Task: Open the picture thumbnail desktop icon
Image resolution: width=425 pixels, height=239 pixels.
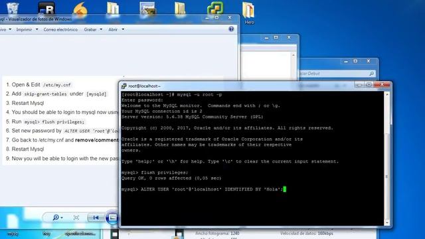Action: 147,8
